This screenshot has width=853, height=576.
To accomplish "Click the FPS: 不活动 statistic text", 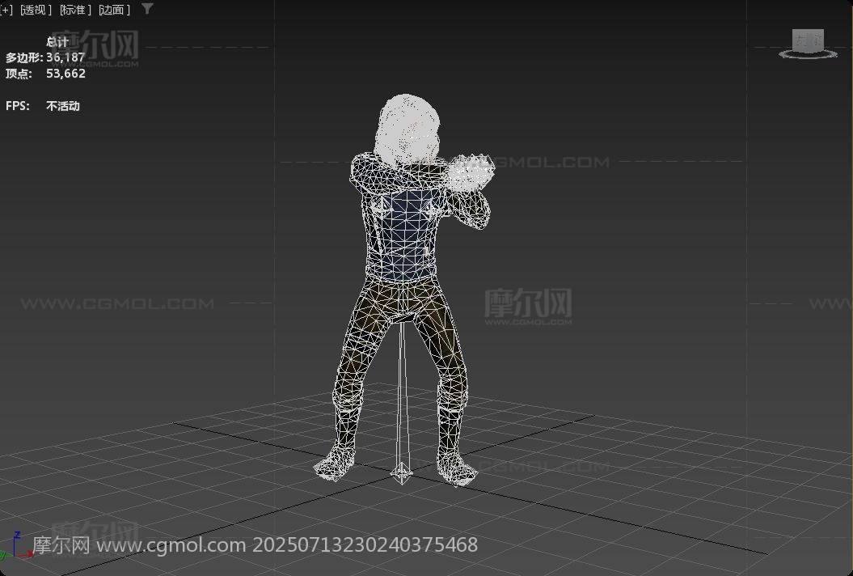I will click(42, 106).
